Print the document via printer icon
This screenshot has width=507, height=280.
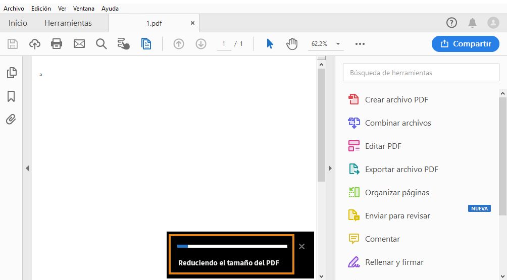pos(57,43)
